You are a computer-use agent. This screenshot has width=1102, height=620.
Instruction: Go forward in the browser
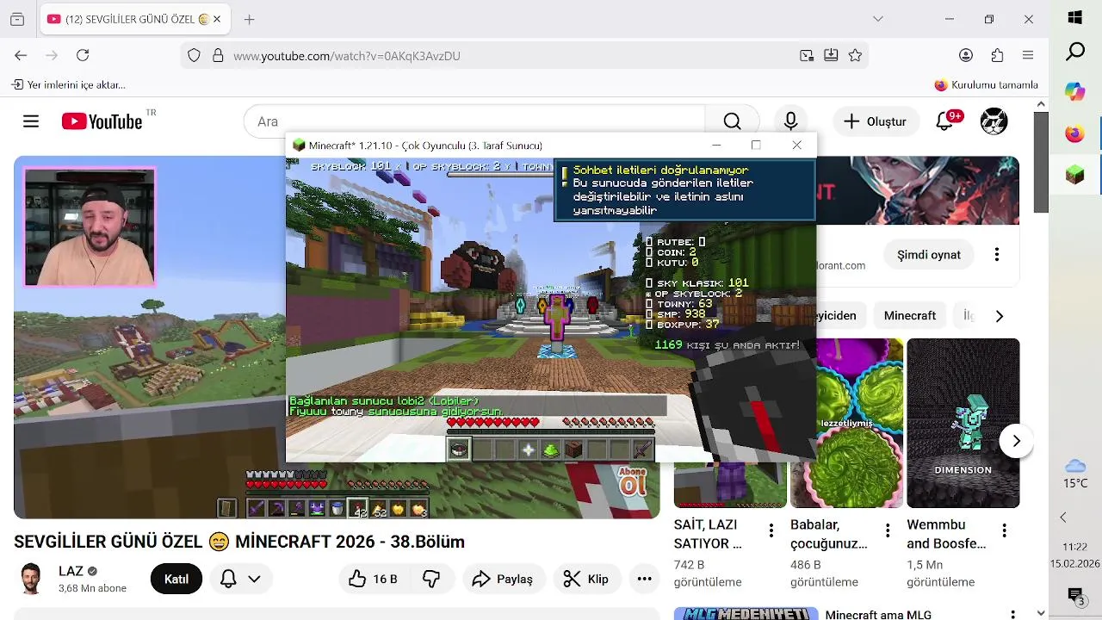point(52,55)
